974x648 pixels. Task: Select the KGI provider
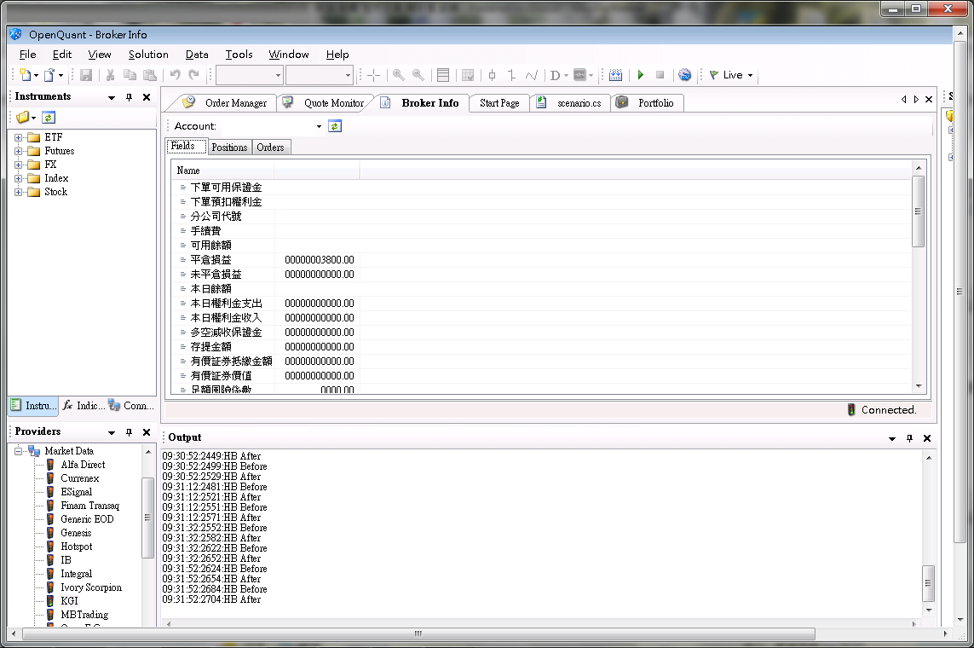(x=70, y=601)
